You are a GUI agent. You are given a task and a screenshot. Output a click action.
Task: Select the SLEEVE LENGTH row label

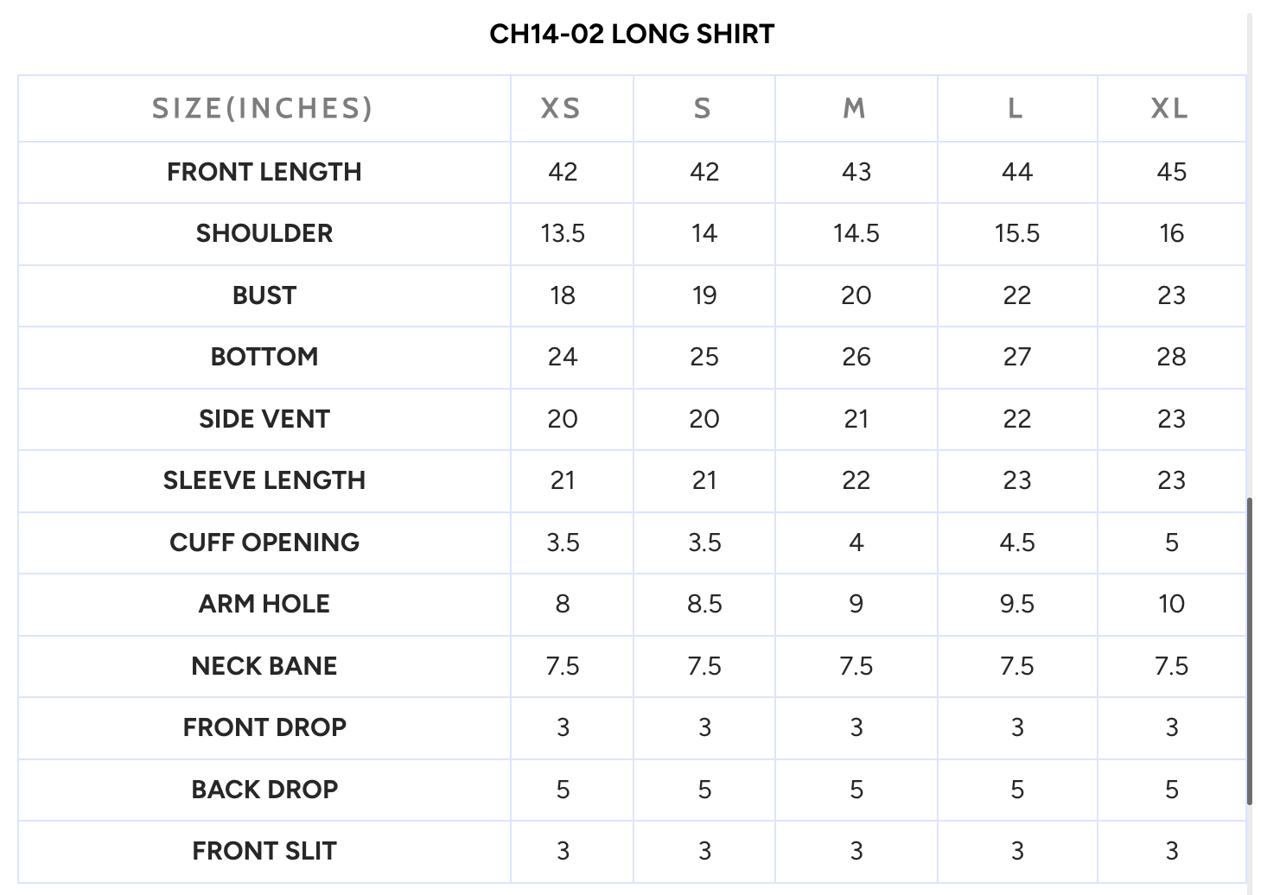pos(264,480)
